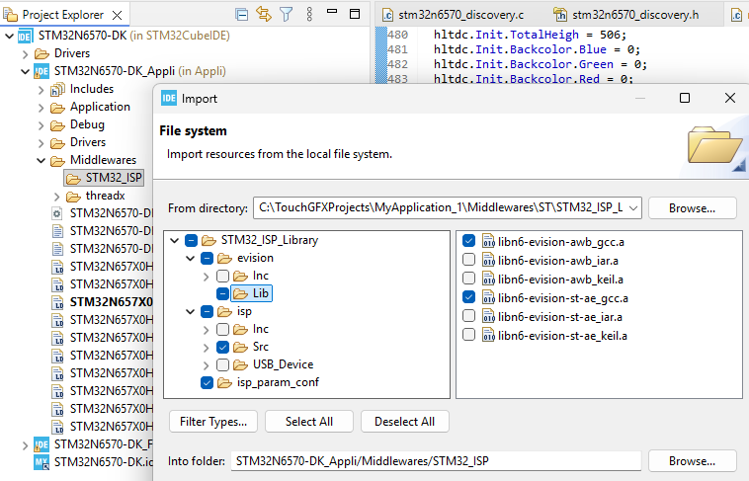Screen dimensions: 749x481
Task: Toggle the Lib folder checkbox
Action: click(222, 293)
